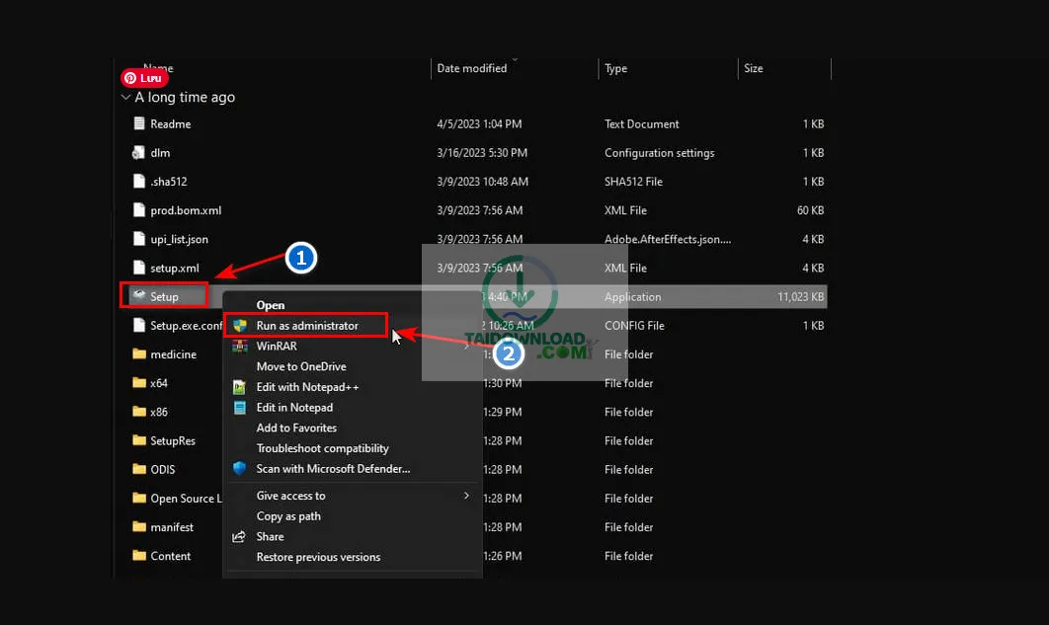Click the medicine folder icon
The height and width of the screenshot is (625, 1049).
[x=139, y=354]
